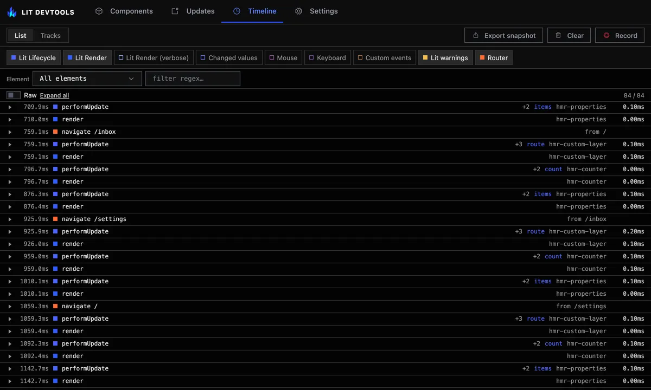Click hmr-custom-layer in 1059.3ms performUpdate row

tap(578, 318)
